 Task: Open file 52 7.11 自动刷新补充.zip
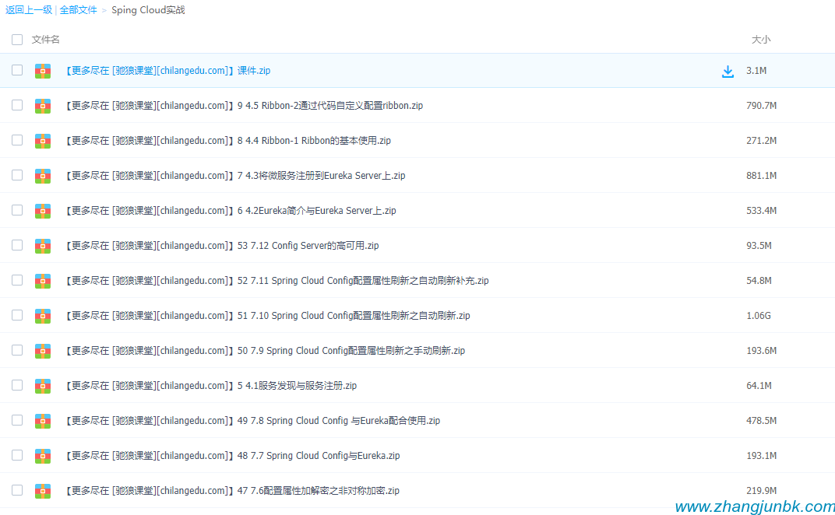(277, 281)
